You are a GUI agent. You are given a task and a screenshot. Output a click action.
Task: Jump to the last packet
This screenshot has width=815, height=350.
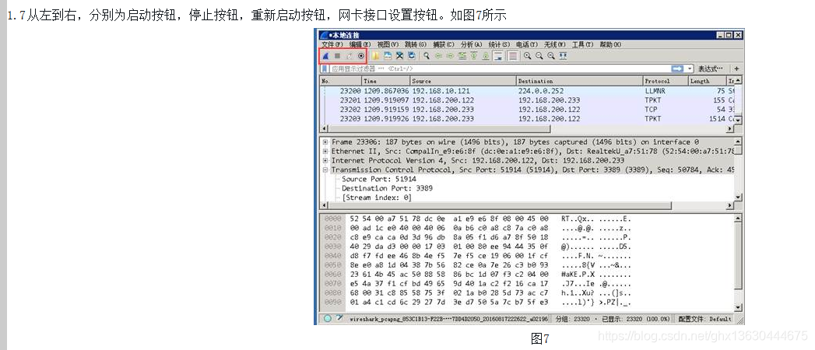486,55
